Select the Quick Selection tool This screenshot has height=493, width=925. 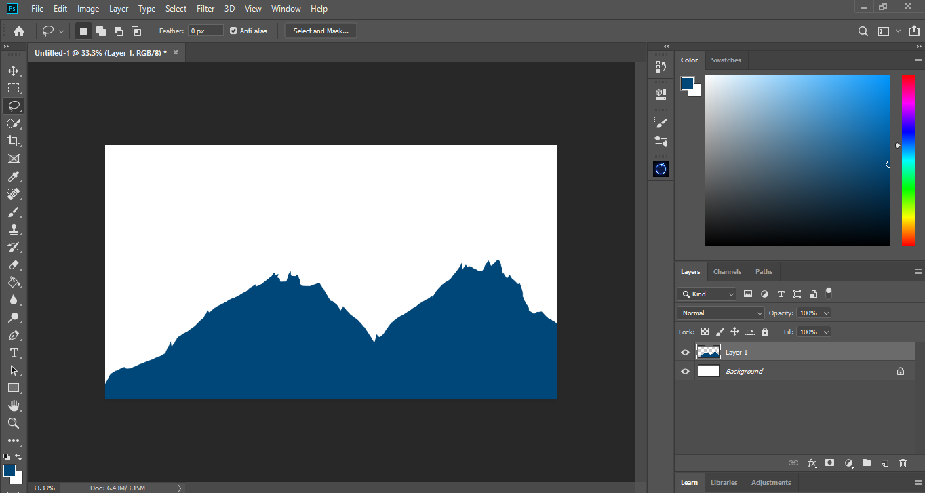pos(14,123)
